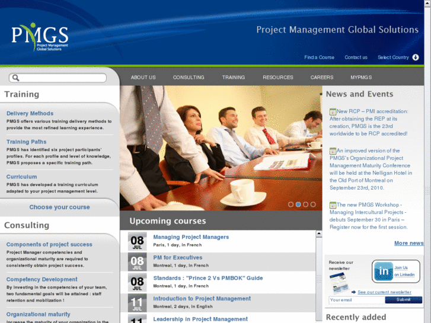Open the Select Country dropdown
Viewport: 431px width, 323px height.
pyautogui.click(x=398, y=57)
